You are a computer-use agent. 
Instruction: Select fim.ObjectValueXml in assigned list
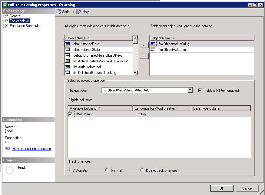pos(202,50)
